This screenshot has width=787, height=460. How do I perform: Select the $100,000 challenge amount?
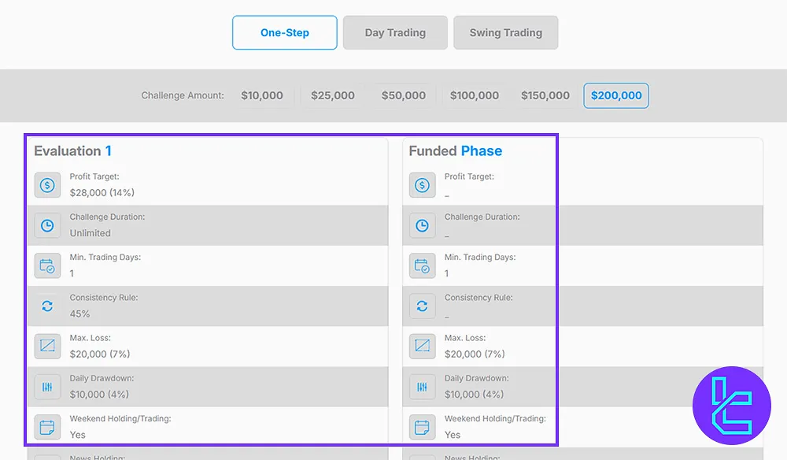pos(475,95)
